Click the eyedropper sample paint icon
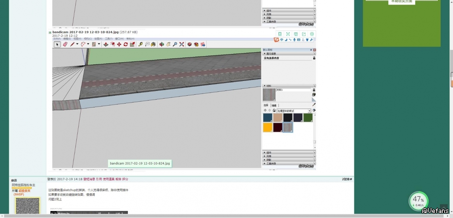 click(x=314, y=105)
